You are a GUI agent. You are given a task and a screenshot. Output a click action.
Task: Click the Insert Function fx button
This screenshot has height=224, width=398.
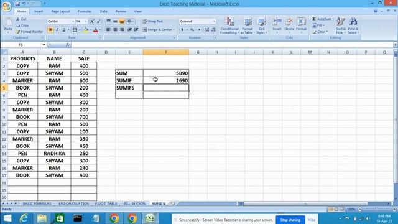[x=68, y=45]
